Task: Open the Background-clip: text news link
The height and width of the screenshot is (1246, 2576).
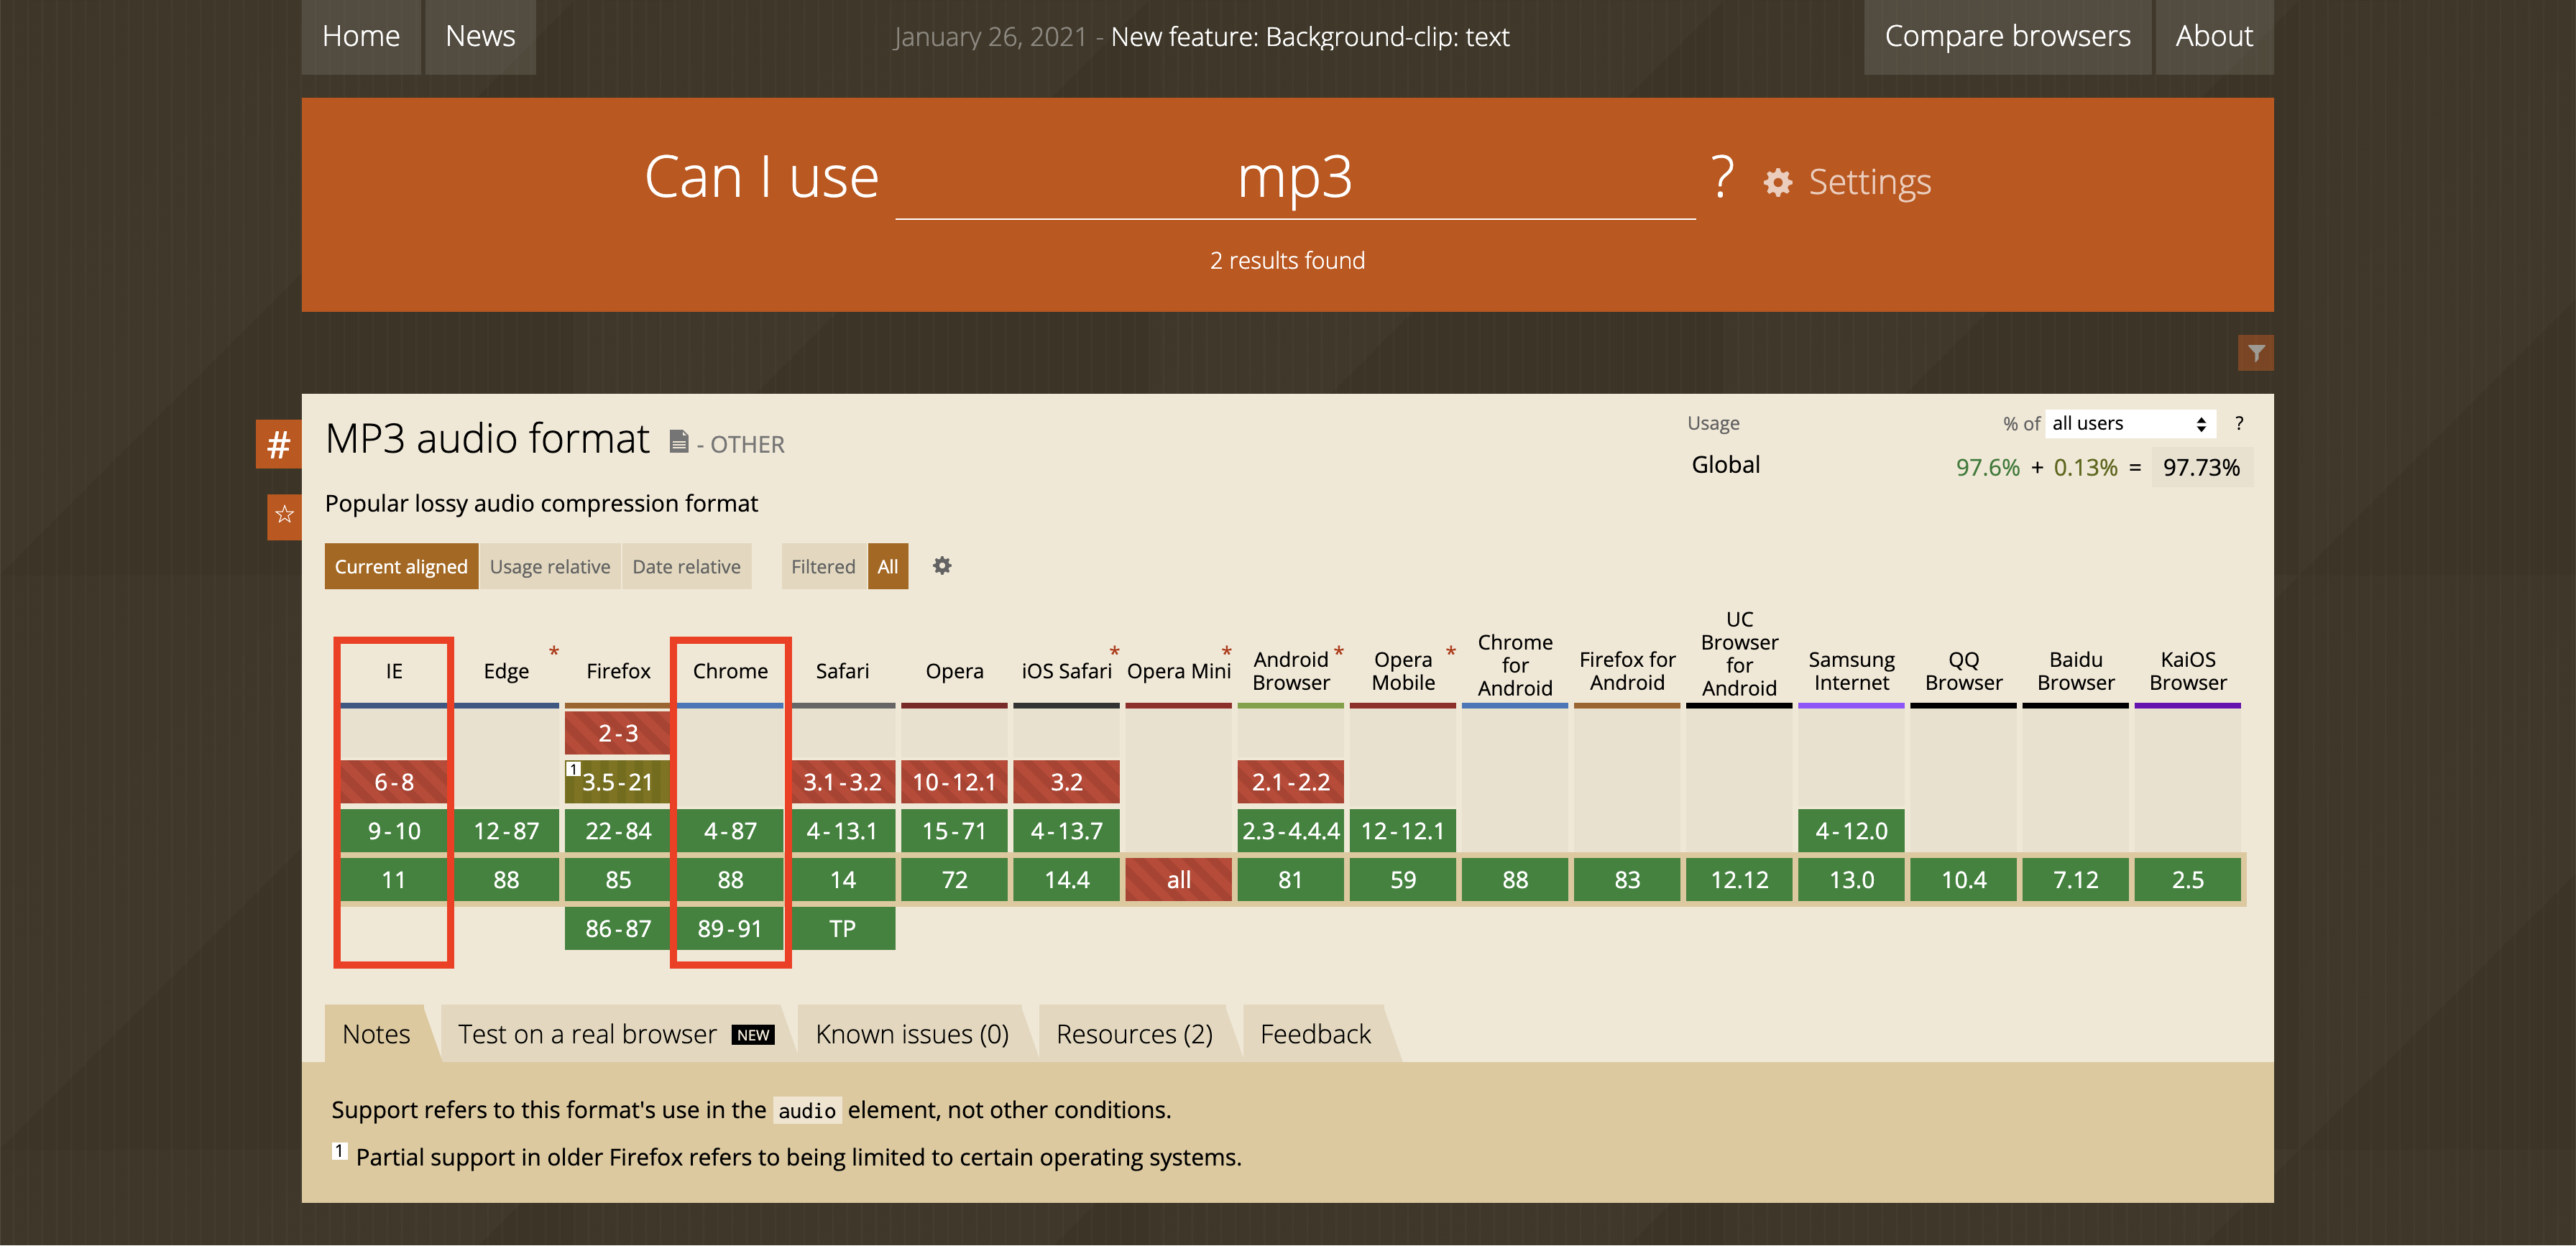Action: point(1309,37)
